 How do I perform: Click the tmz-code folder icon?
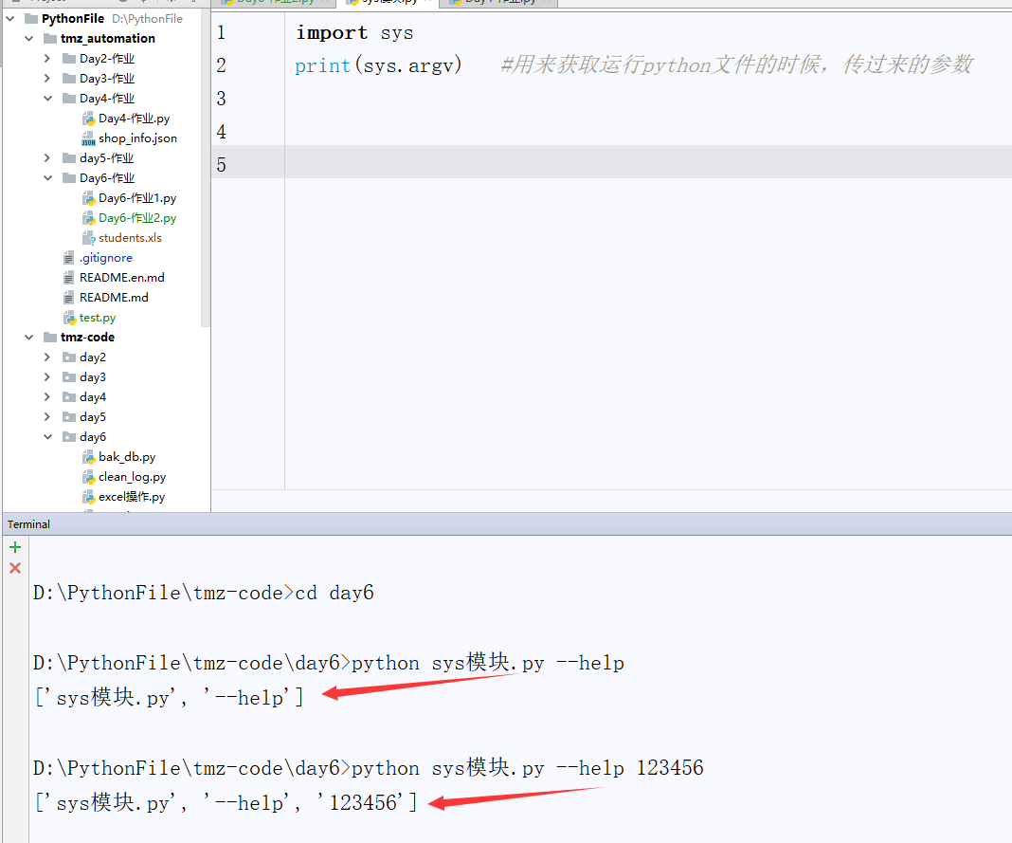point(49,338)
